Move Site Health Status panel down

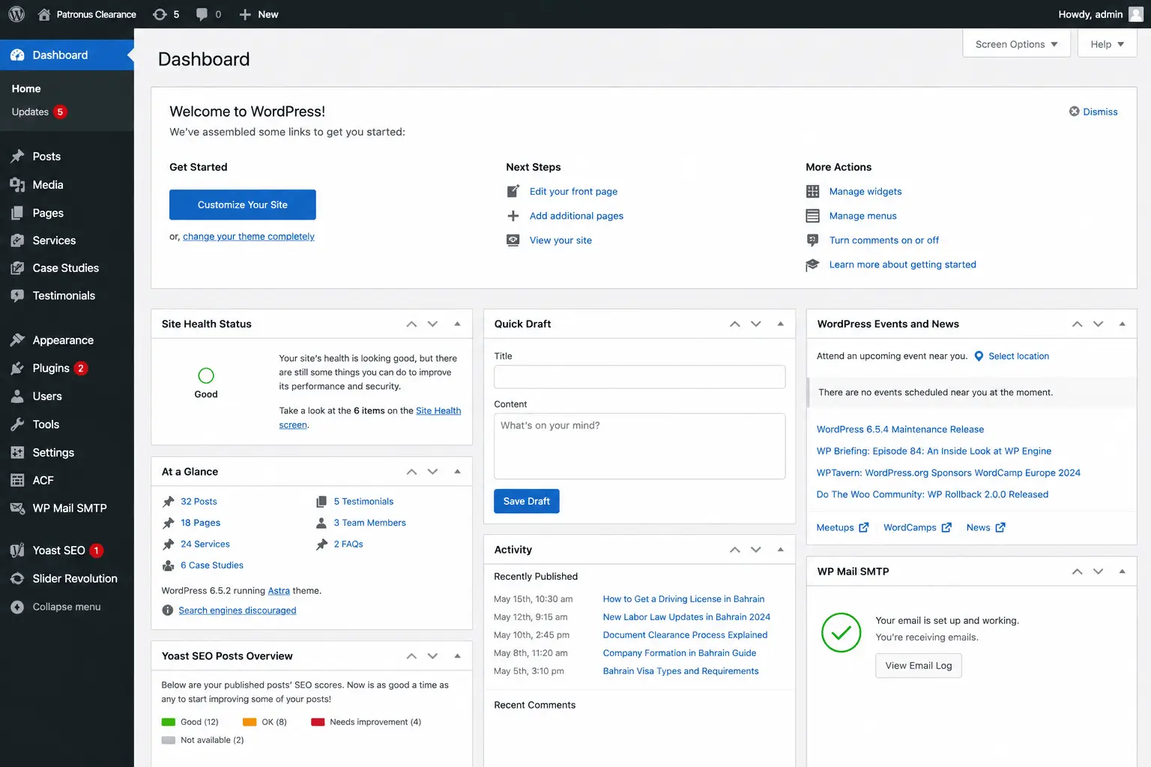432,324
